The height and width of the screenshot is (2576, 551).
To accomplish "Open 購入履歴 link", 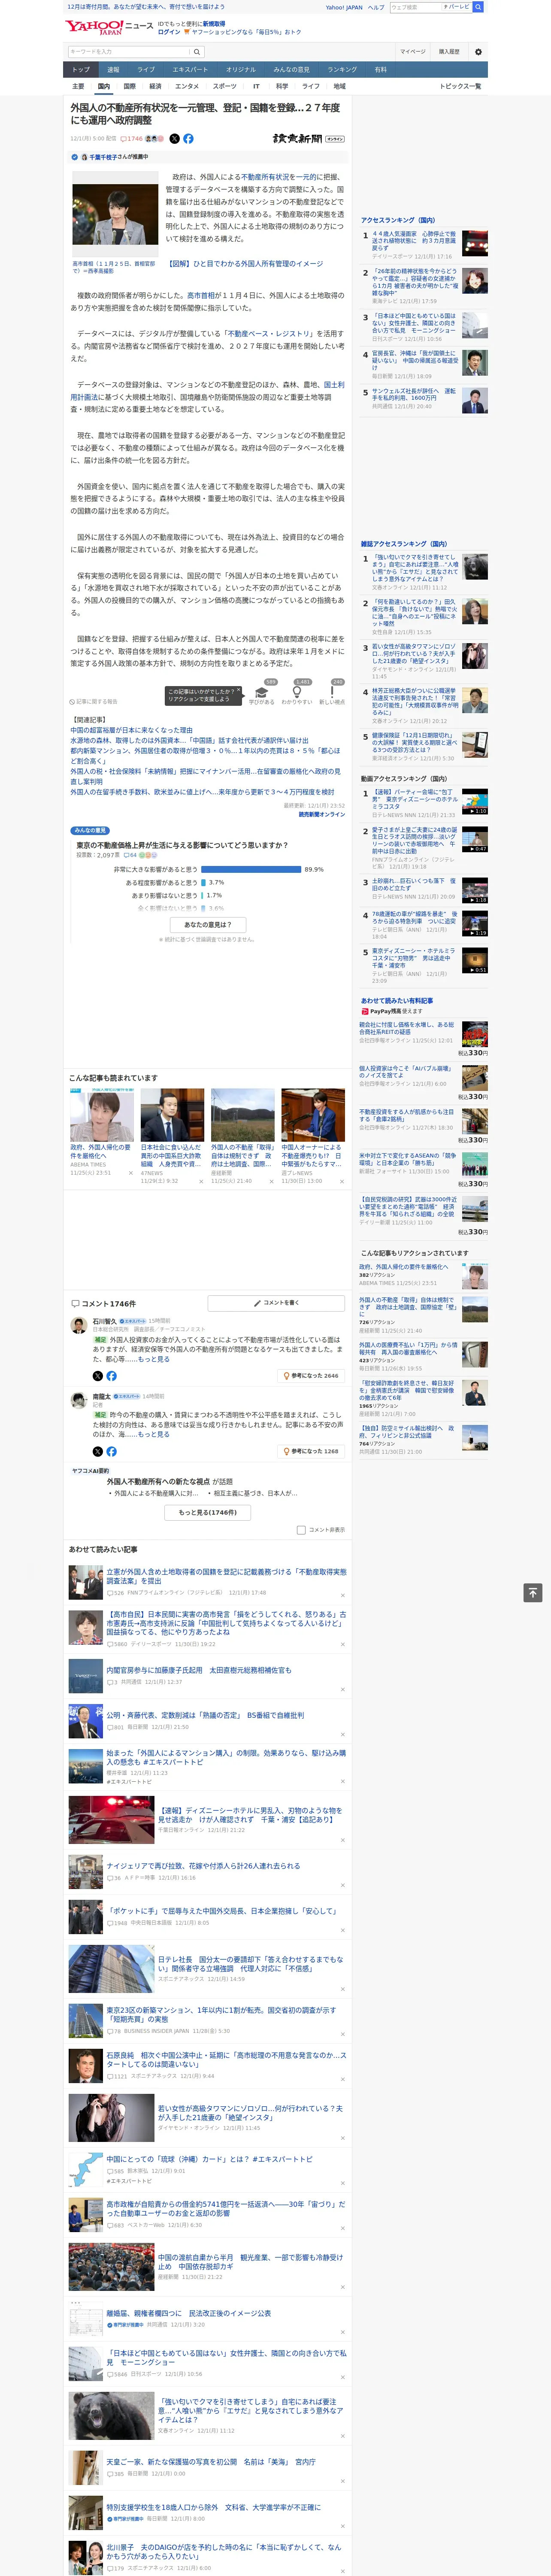I will click(449, 52).
